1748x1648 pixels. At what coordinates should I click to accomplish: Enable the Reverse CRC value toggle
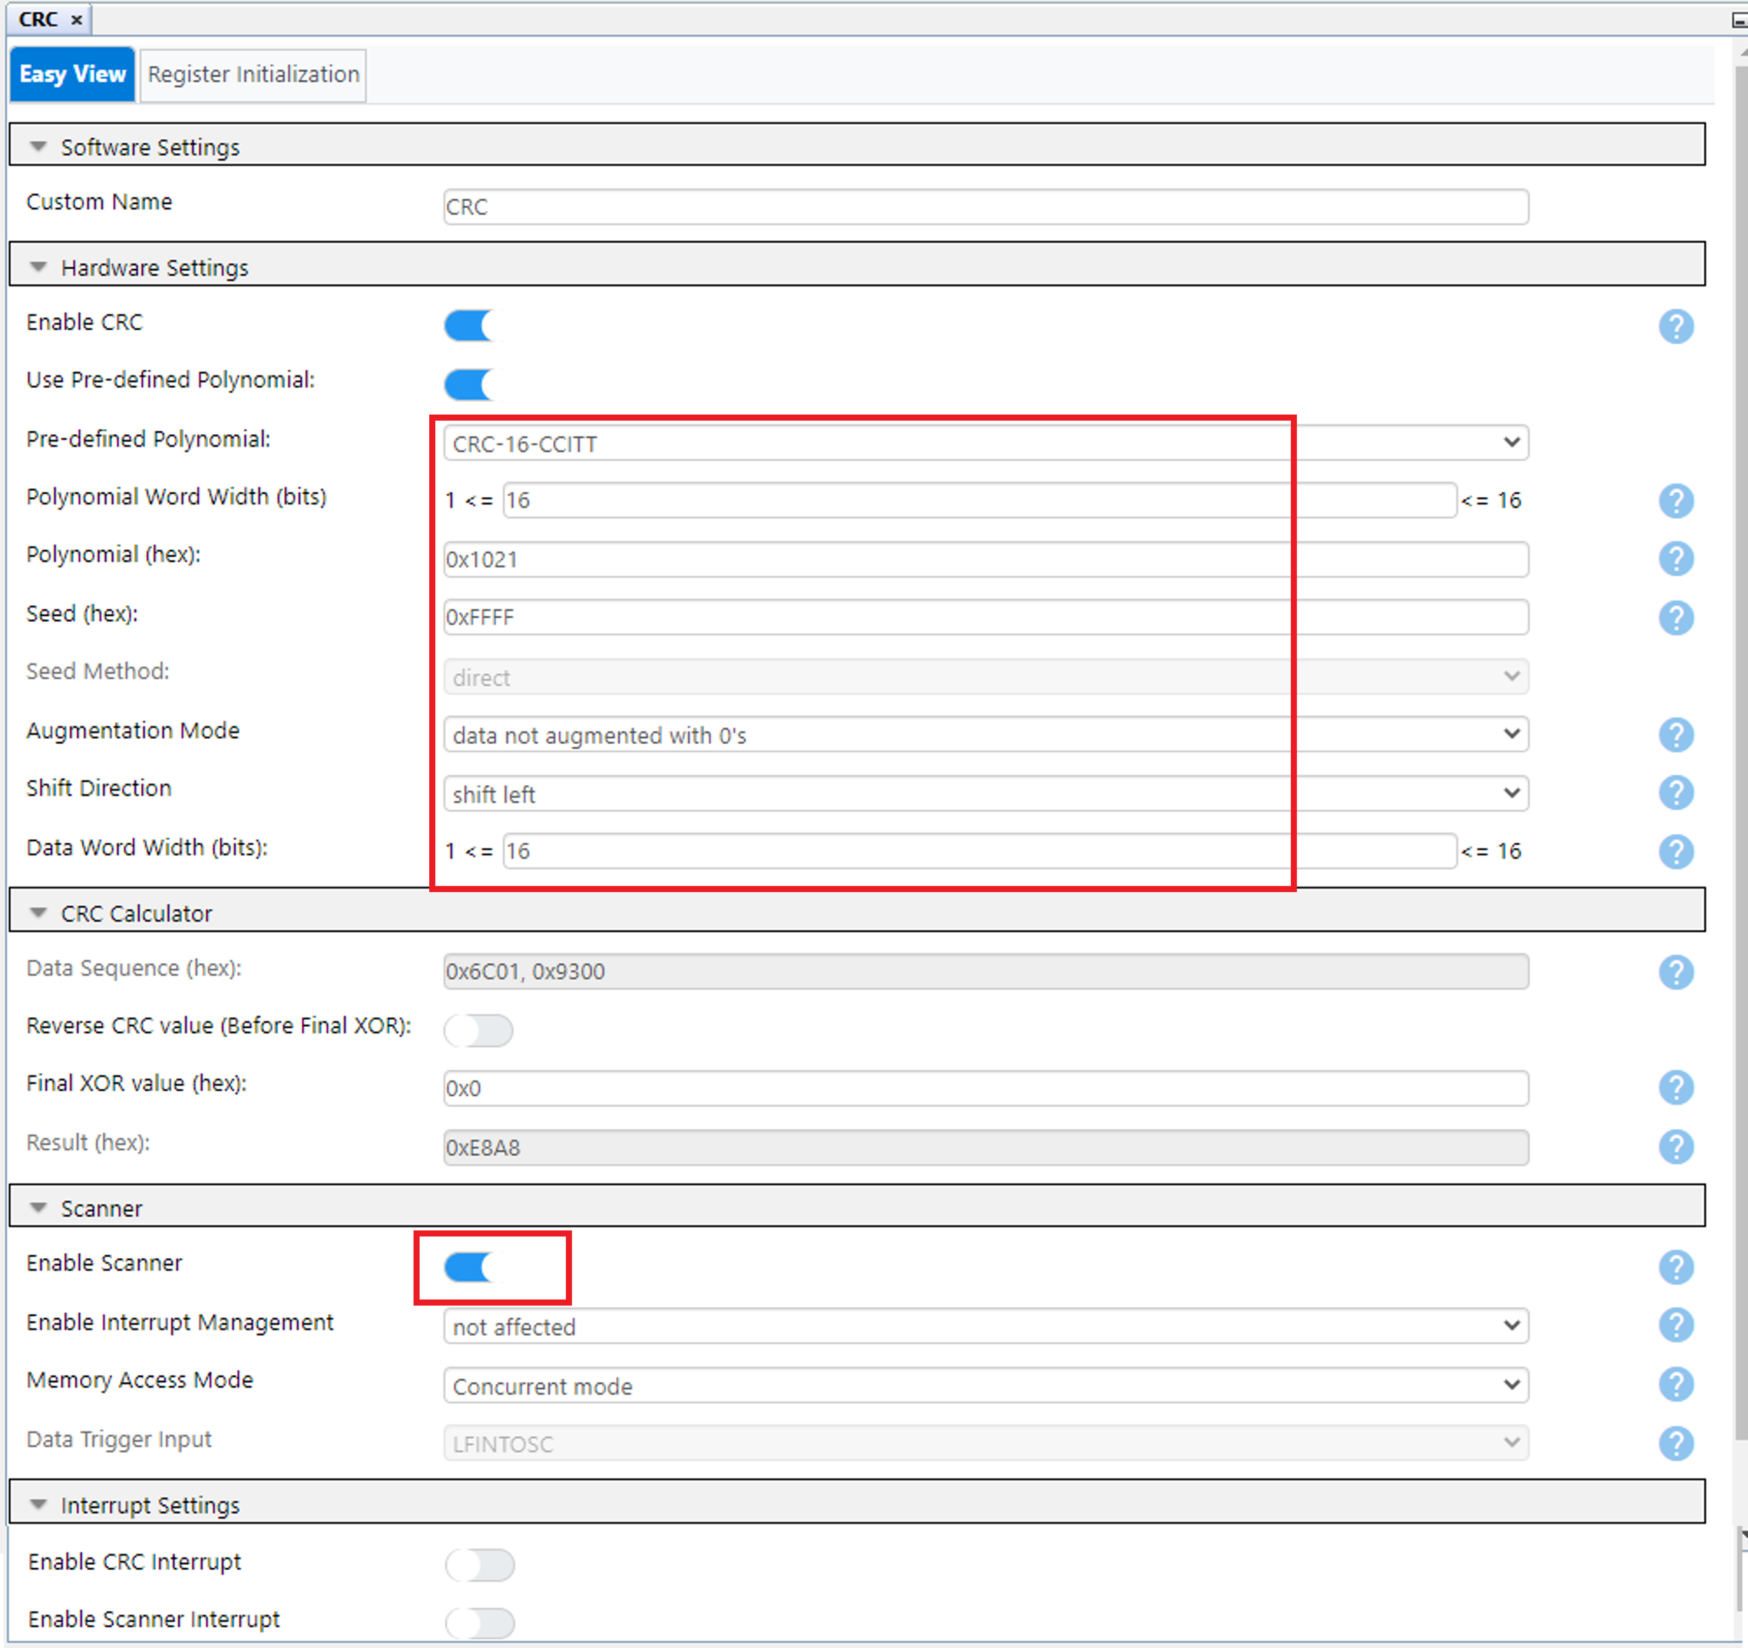[x=479, y=1030]
